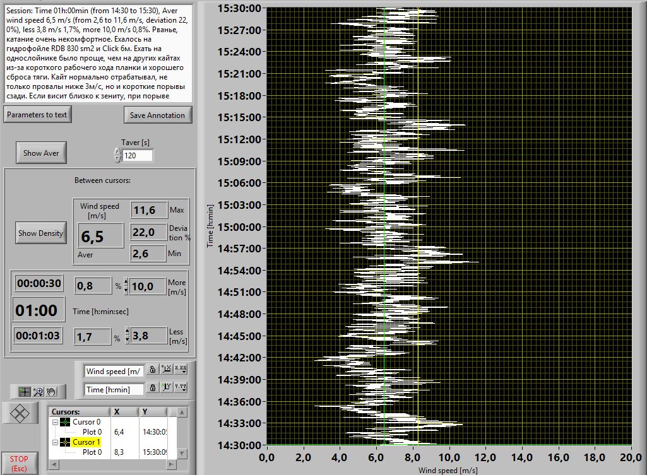The width and height of the screenshot is (647, 475).
Task: Click cursor X value 8,3
Action: (119, 452)
